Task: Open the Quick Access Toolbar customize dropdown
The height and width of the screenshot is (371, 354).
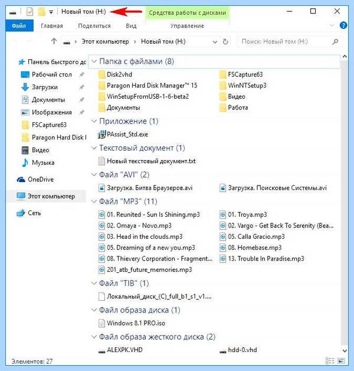Action: coord(51,12)
